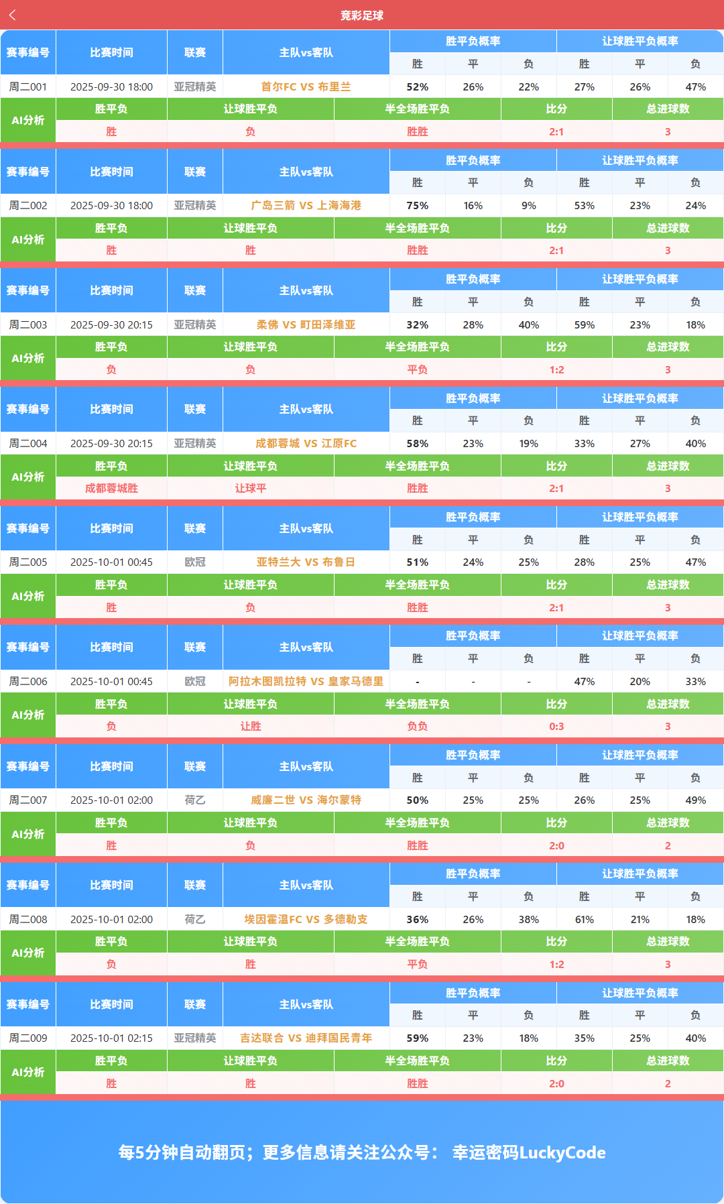The height and width of the screenshot is (1204, 724).
Task: Click AI分析 label for match 周二005
Action: click(x=28, y=596)
